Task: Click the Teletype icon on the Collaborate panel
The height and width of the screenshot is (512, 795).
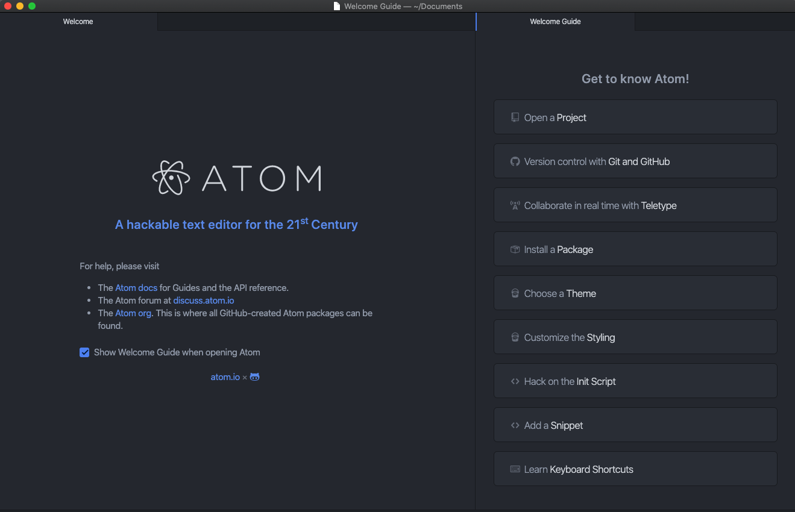Action: (515, 205)
